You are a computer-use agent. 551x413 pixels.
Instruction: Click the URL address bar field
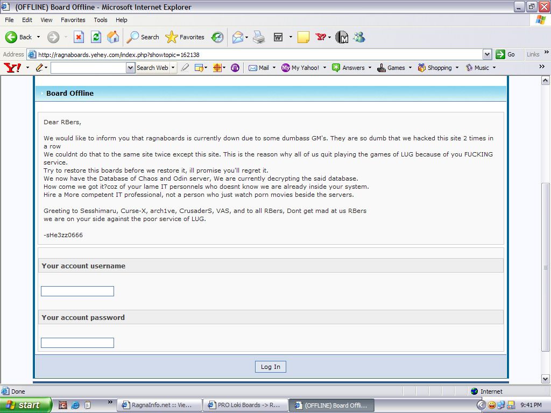tap(255, 54)
